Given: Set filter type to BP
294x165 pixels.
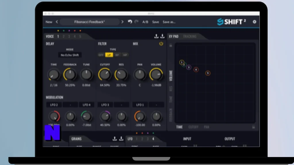Looking at the screenshot, I should [117, 55].
